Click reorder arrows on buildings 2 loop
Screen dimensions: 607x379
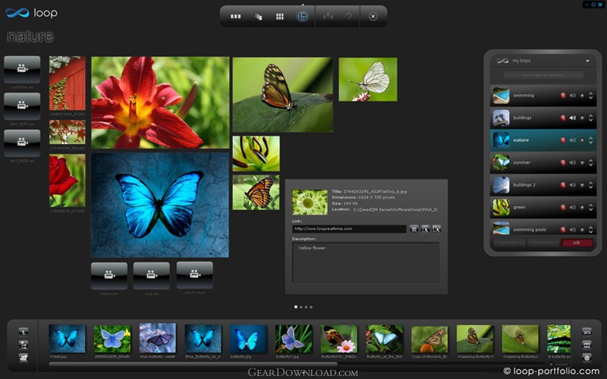[x=590, y=184]
